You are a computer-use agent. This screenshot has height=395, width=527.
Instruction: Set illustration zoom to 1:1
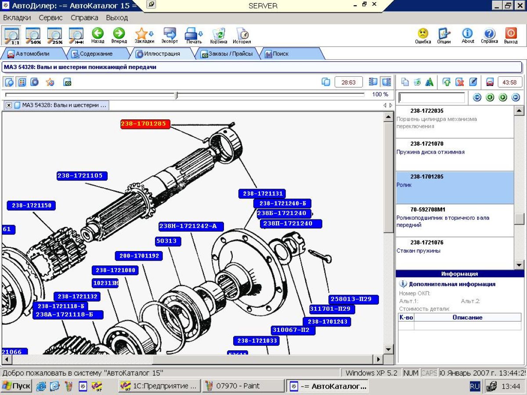point(12,35)
